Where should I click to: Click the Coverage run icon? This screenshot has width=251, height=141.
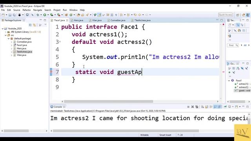[51, 15]
